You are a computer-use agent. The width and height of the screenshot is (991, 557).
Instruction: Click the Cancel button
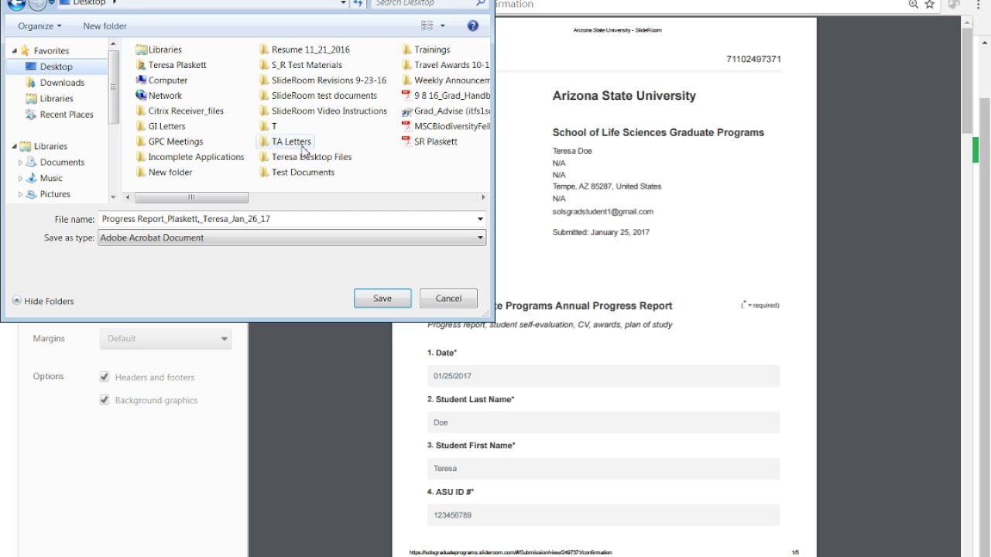(x=448, y=298)
